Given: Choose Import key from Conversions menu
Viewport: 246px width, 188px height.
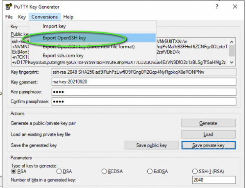Looking at the screenshot, I should (x=93, y=26).
